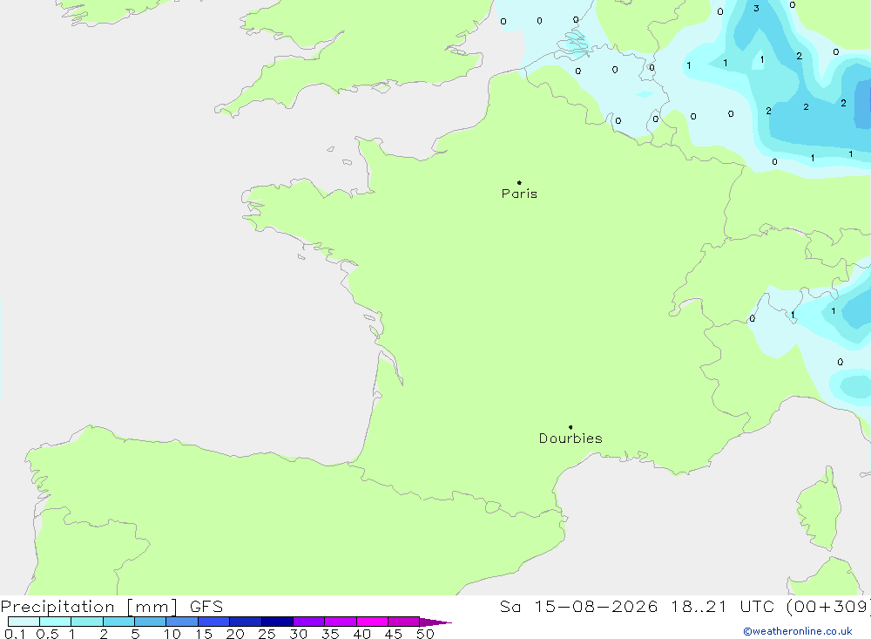The image size is (871, 639).
Task: Click the "0.1" legend scale label
Action: pos(15,634)
